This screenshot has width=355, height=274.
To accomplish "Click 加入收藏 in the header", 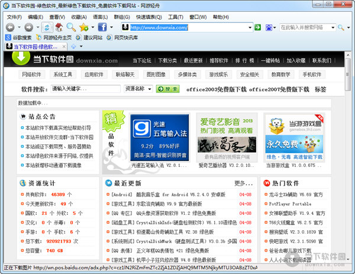I will coord(296,60).
